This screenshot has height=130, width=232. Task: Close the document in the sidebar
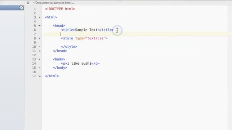(x=21, y=8)
